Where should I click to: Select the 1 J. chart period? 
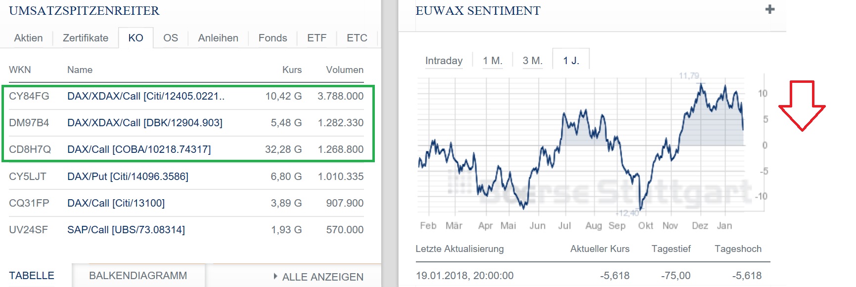[572, 60]
